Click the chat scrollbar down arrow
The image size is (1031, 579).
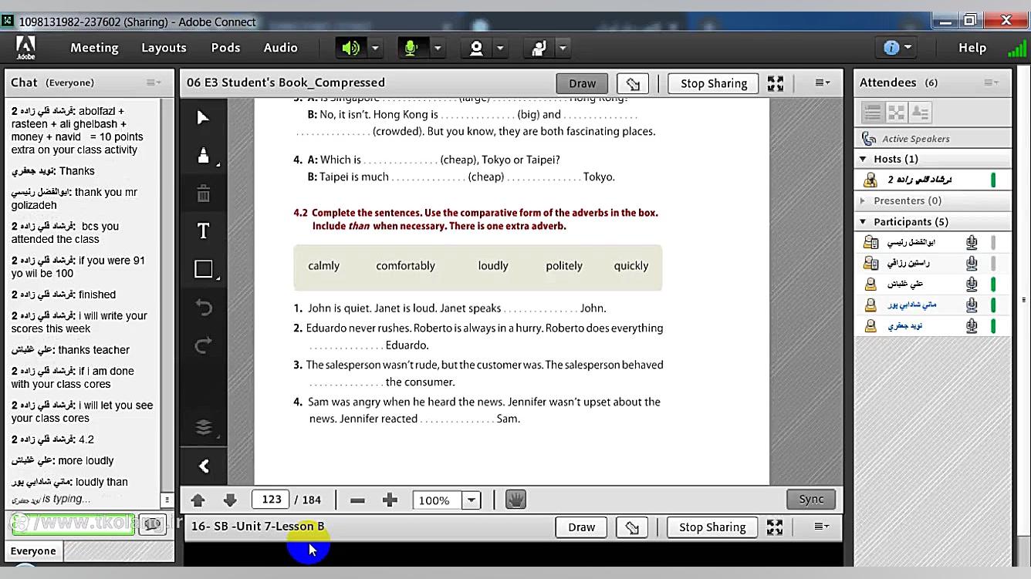click(166, 500)
